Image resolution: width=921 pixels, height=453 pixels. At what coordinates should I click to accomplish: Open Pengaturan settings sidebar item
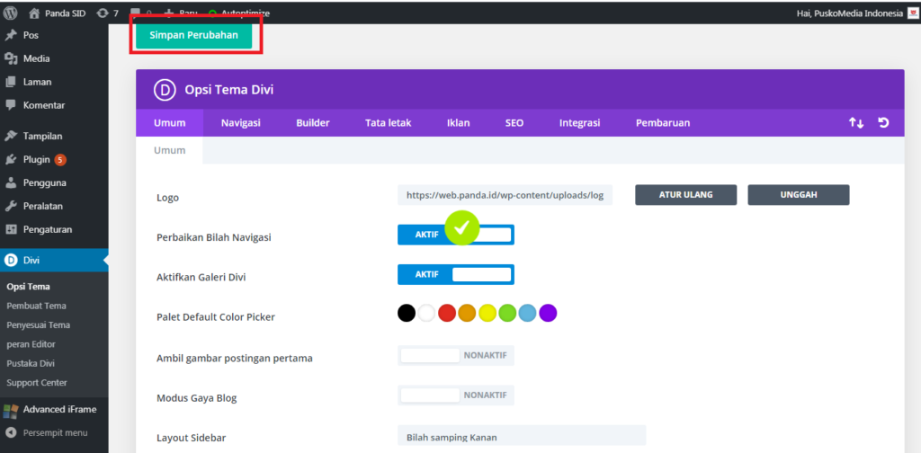pyautogui.click(x=54, y=230)
